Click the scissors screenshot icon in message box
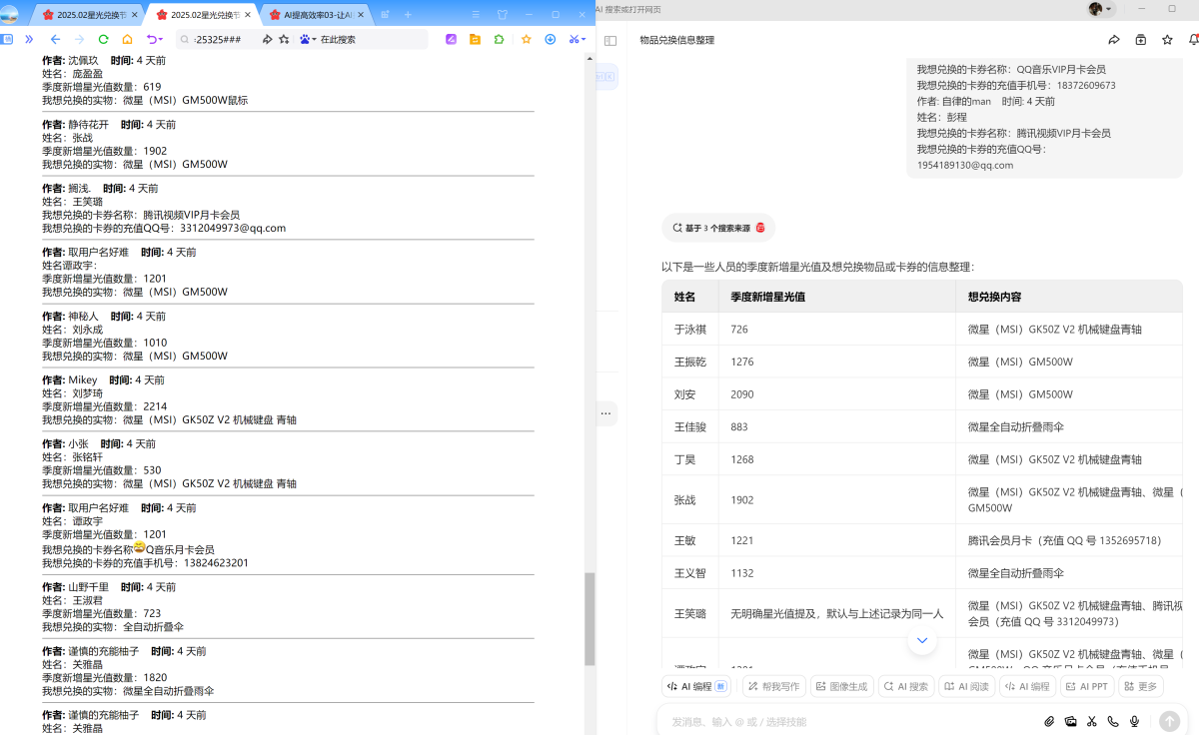Screen dimensions: 1199x735 pos(1092,721)
